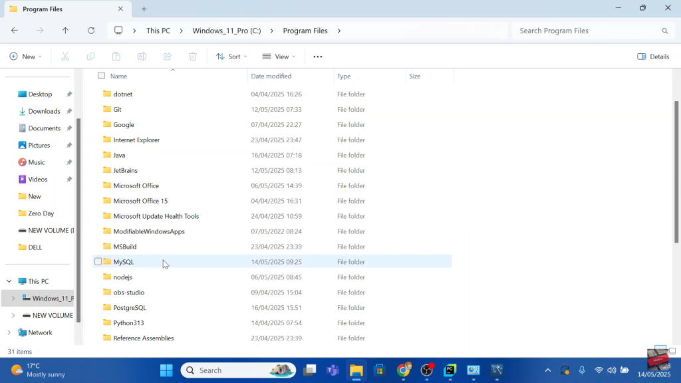The width and height of the screenshot is (681, 383).
Task: Tick the checkbox beside MySQL folder
Action: point(98,261)
